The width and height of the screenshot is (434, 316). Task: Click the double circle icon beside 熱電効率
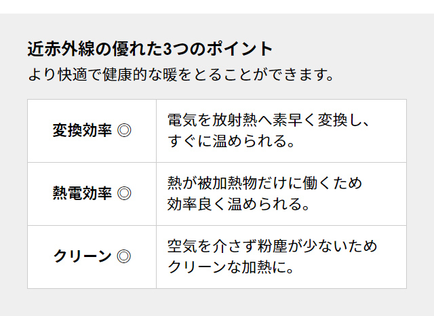pos(124,193)
